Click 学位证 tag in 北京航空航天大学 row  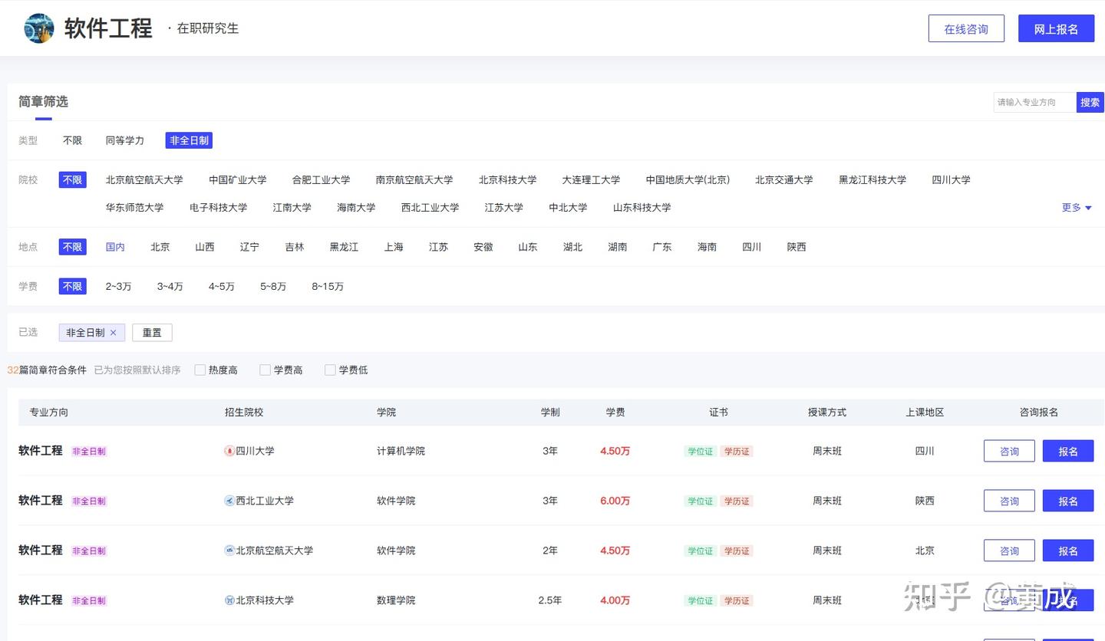tap(700, 551)
